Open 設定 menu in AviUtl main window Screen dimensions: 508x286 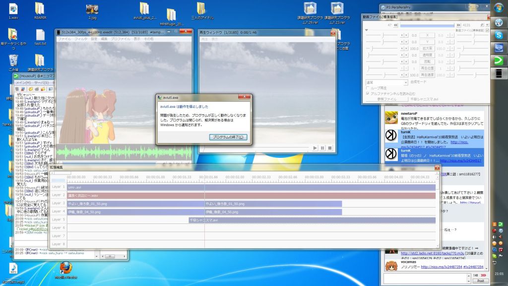94,39
